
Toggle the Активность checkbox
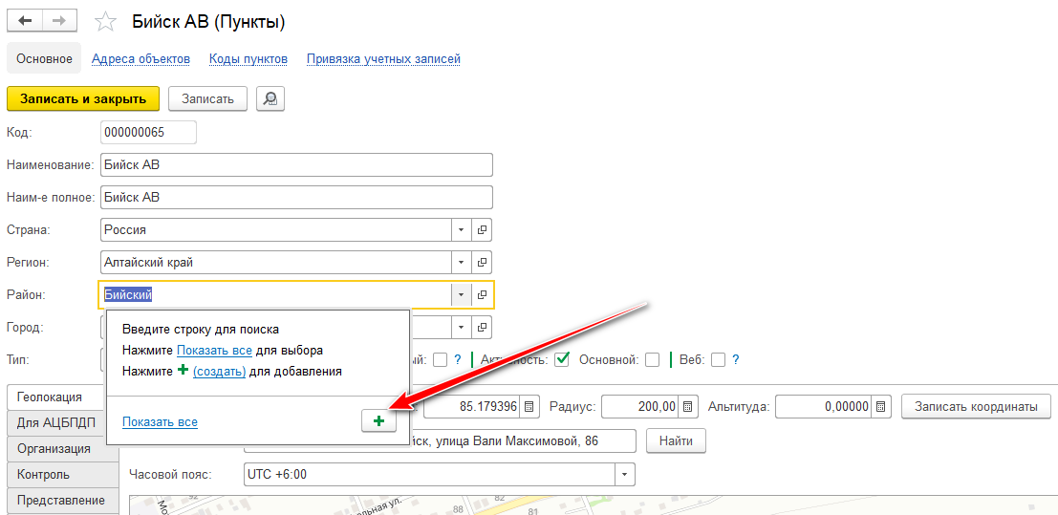tap(562, 360)
